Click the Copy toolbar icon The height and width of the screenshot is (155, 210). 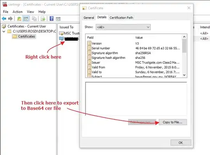[34, 19]
